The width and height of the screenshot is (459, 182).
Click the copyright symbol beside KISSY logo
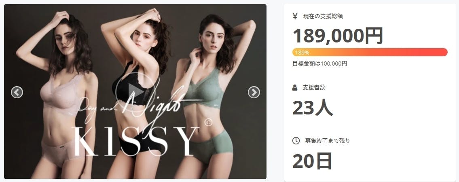(x=208, y=123)
